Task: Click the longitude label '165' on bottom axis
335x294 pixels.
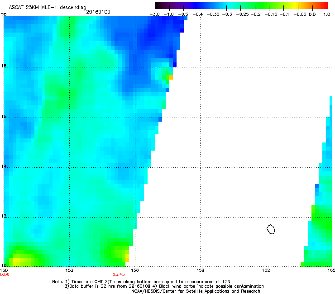Action: [x=331, y=270]
